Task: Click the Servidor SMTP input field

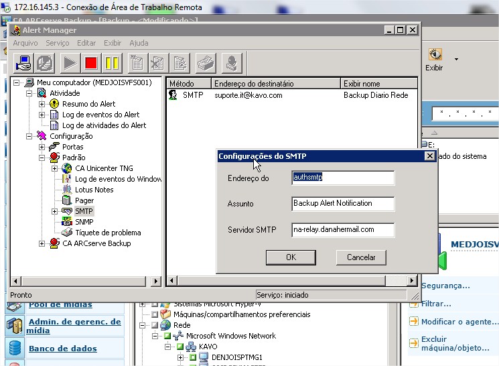Action: 343,230
